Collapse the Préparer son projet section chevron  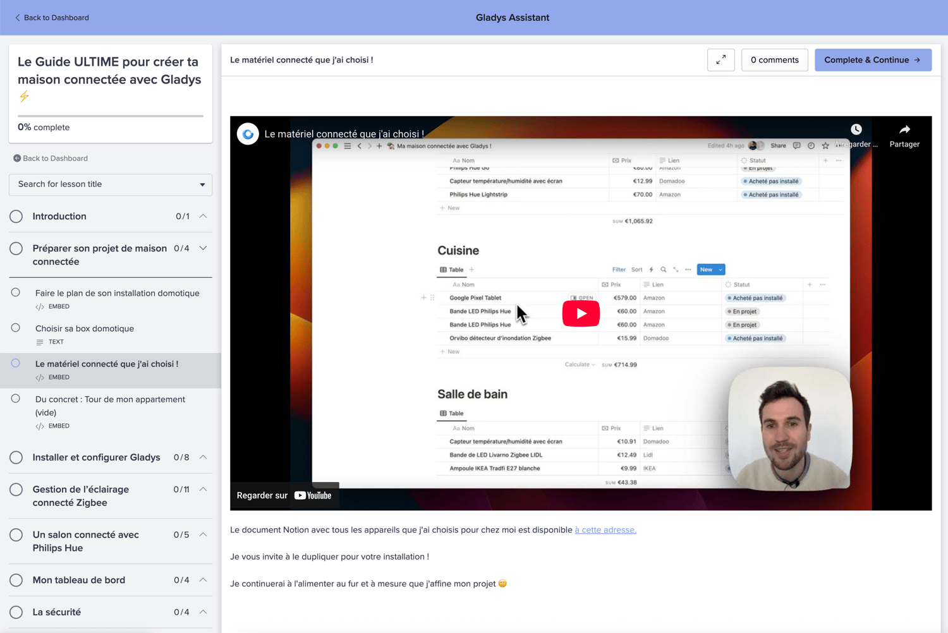(203, 248)
